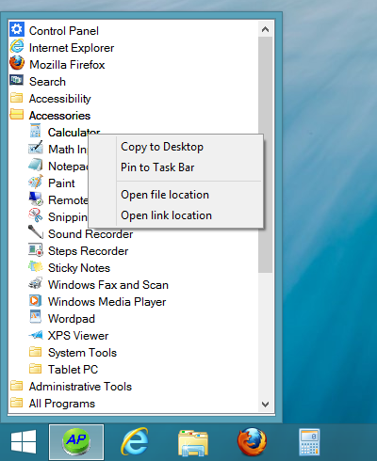Viewport: 377px width, 461px height.
Task: Click the green AP taskbar button
Action: (76, 442)
